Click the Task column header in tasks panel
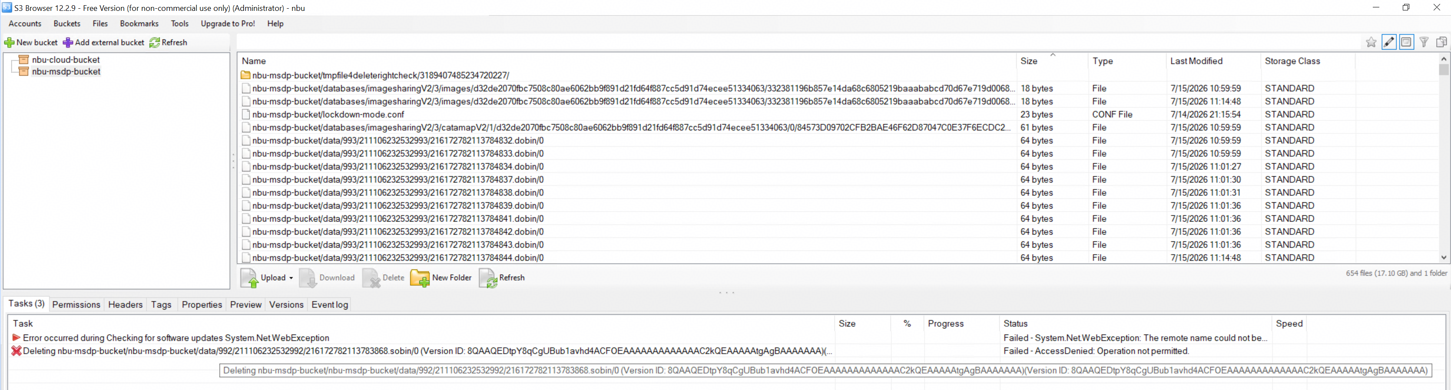 (421, 324)
